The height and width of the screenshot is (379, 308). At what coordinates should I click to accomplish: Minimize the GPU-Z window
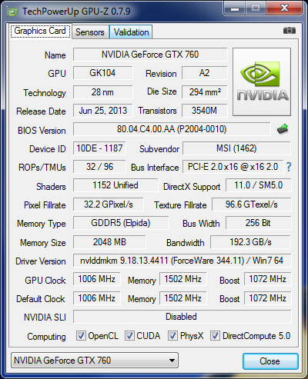235,8
